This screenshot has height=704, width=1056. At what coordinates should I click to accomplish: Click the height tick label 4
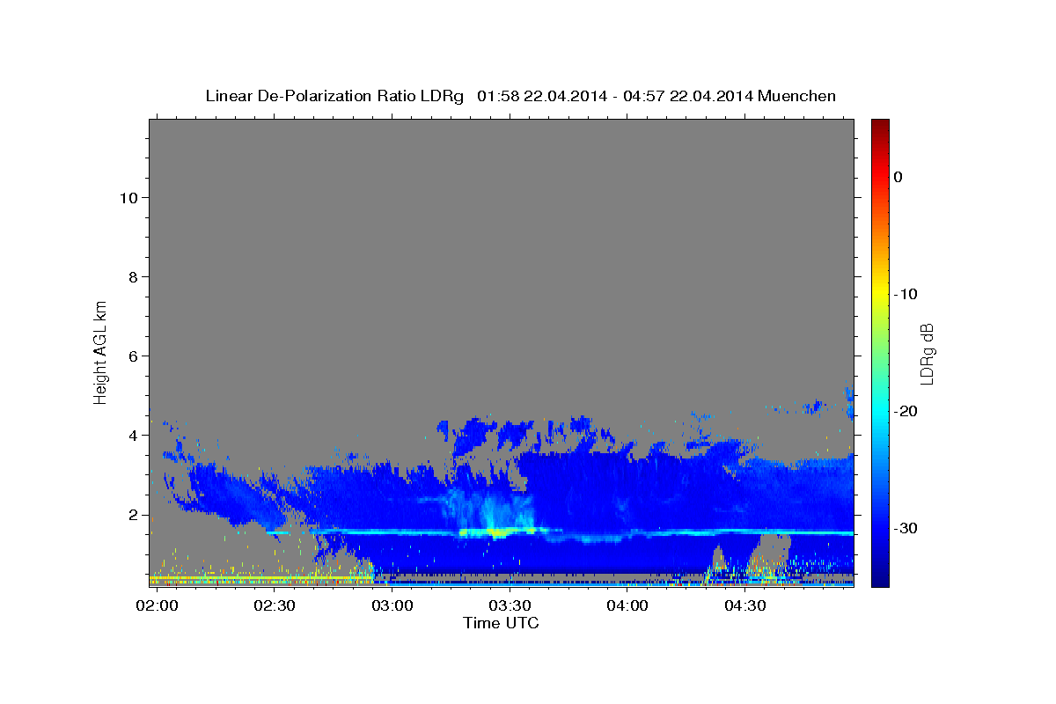pyautogui.click(x=131, y=435)
